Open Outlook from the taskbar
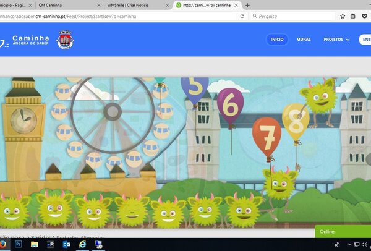The height and width of the screenshot is (251, 371). point(66,245)
